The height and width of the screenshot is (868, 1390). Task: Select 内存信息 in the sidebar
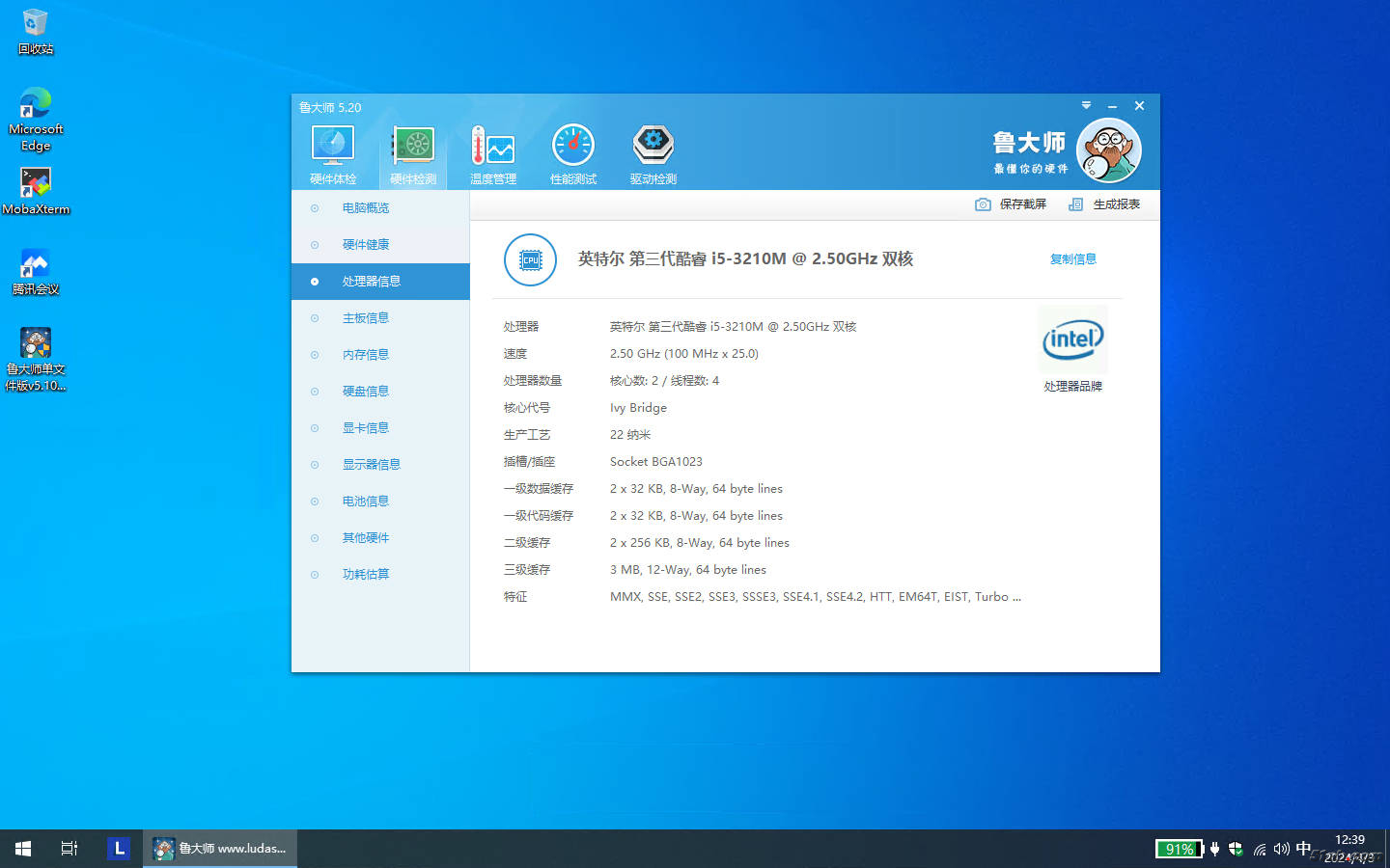(380, 355)
